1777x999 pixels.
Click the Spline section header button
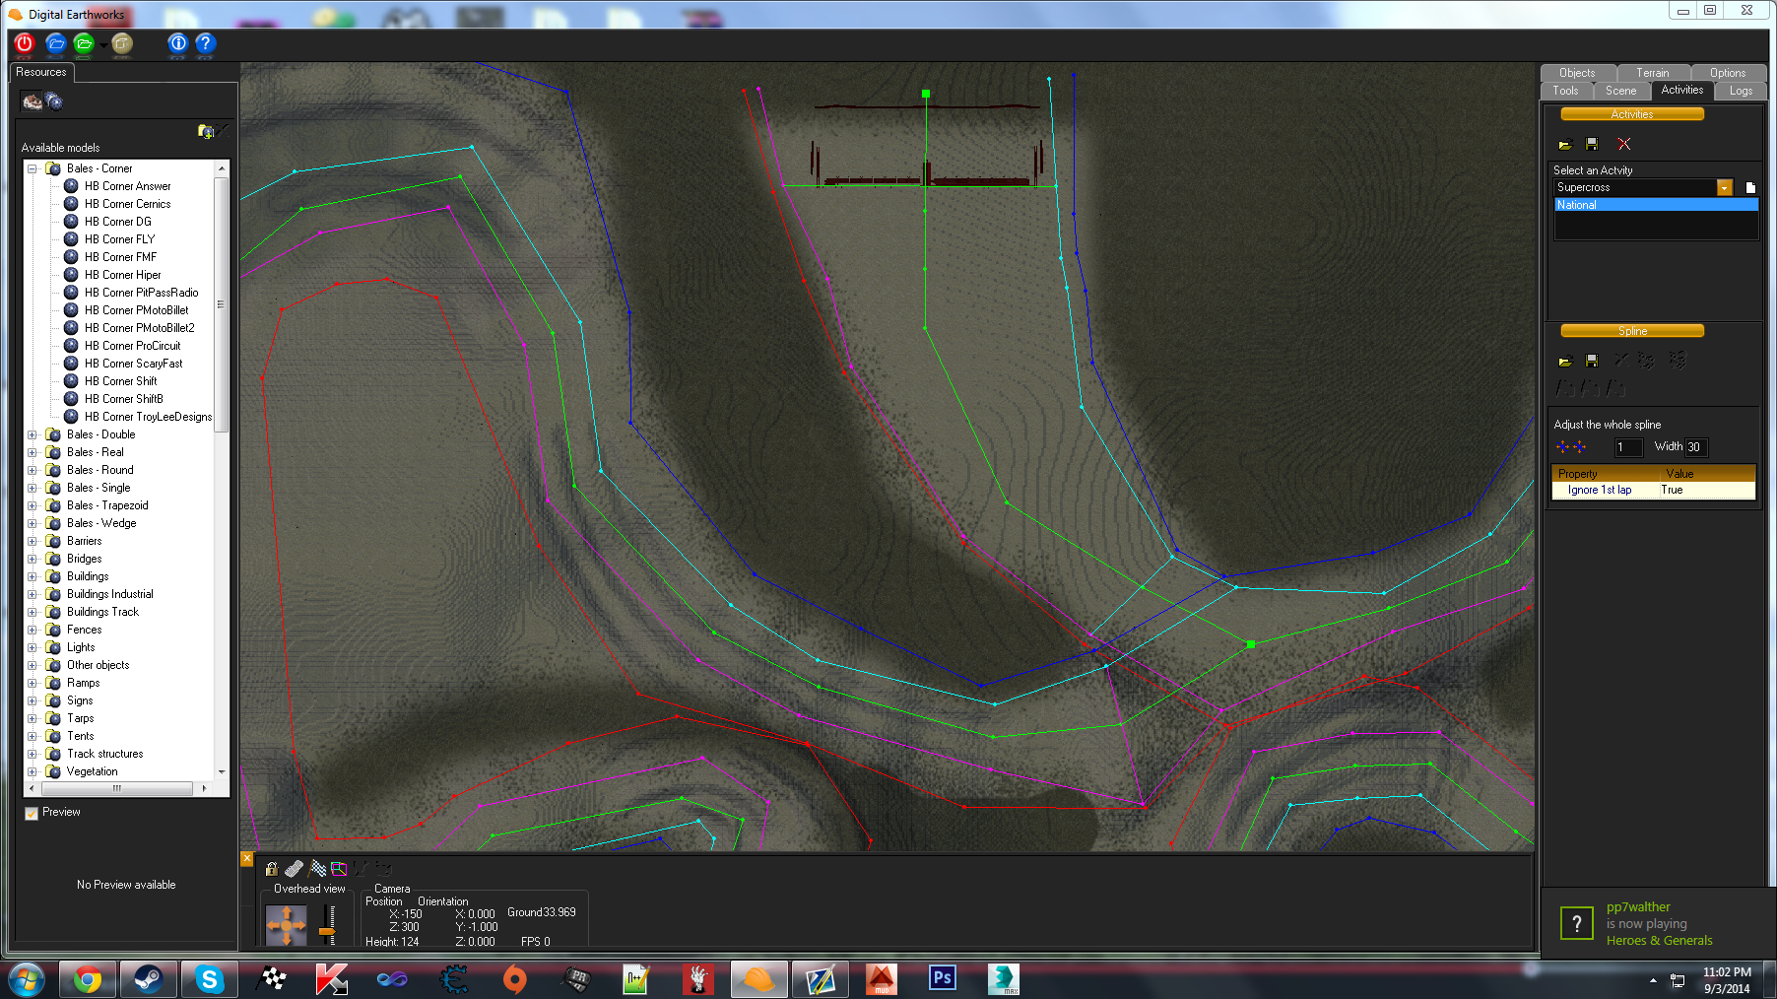coord(1632,331)
